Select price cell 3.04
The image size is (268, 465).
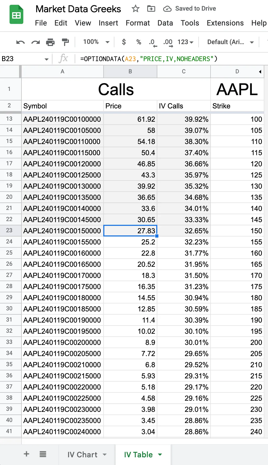coord(130,432)
